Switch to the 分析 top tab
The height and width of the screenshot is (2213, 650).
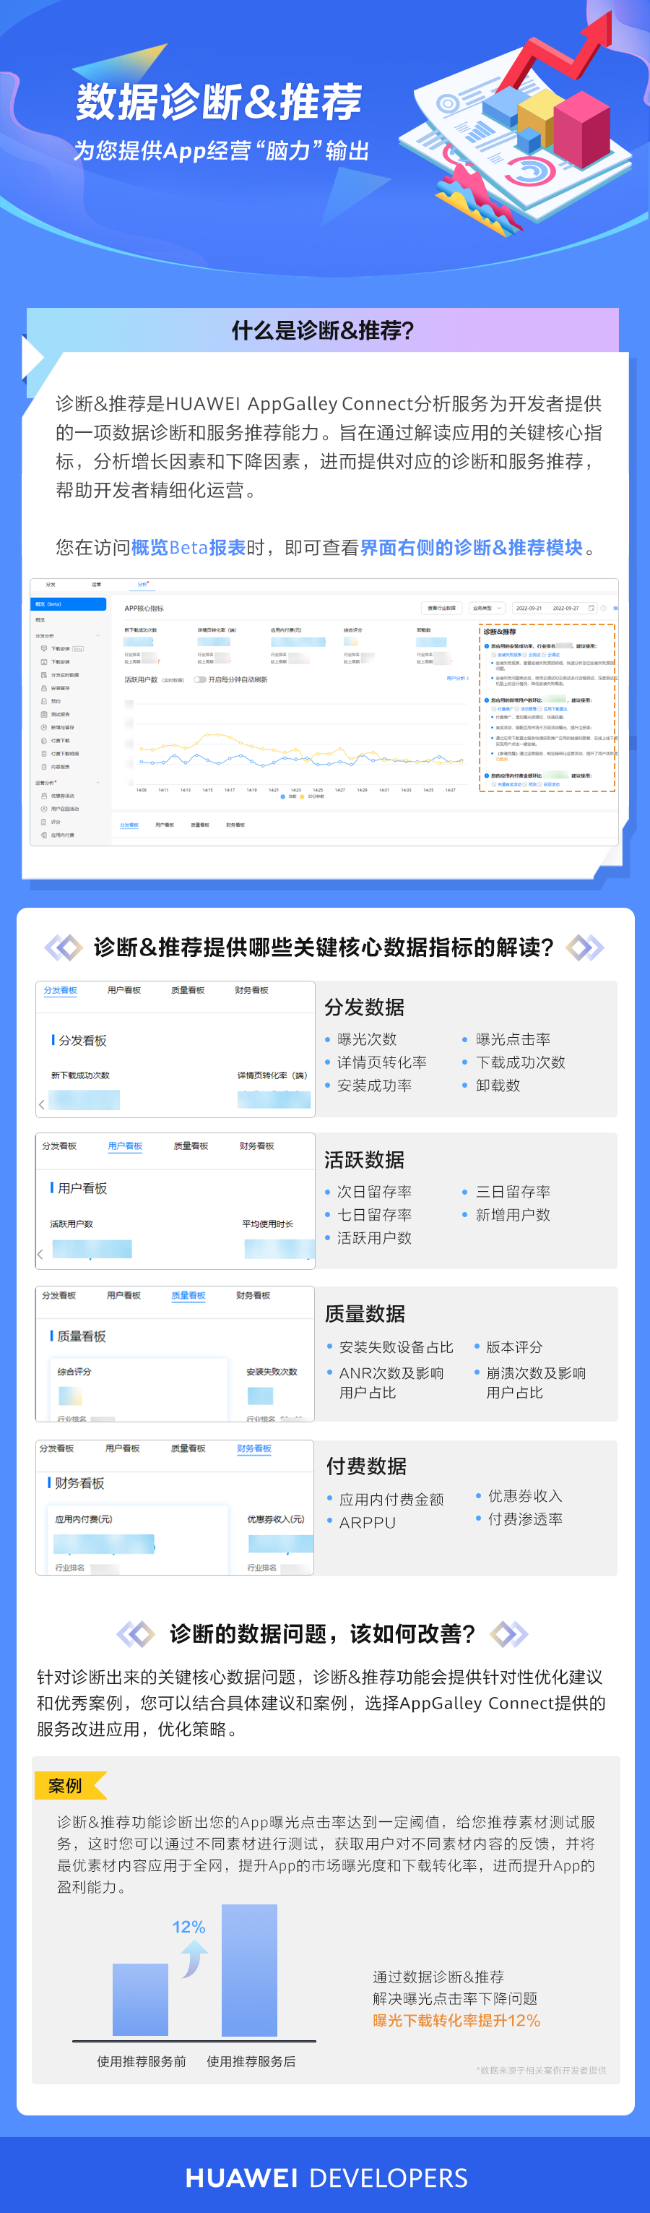click(x=142, y=584)
